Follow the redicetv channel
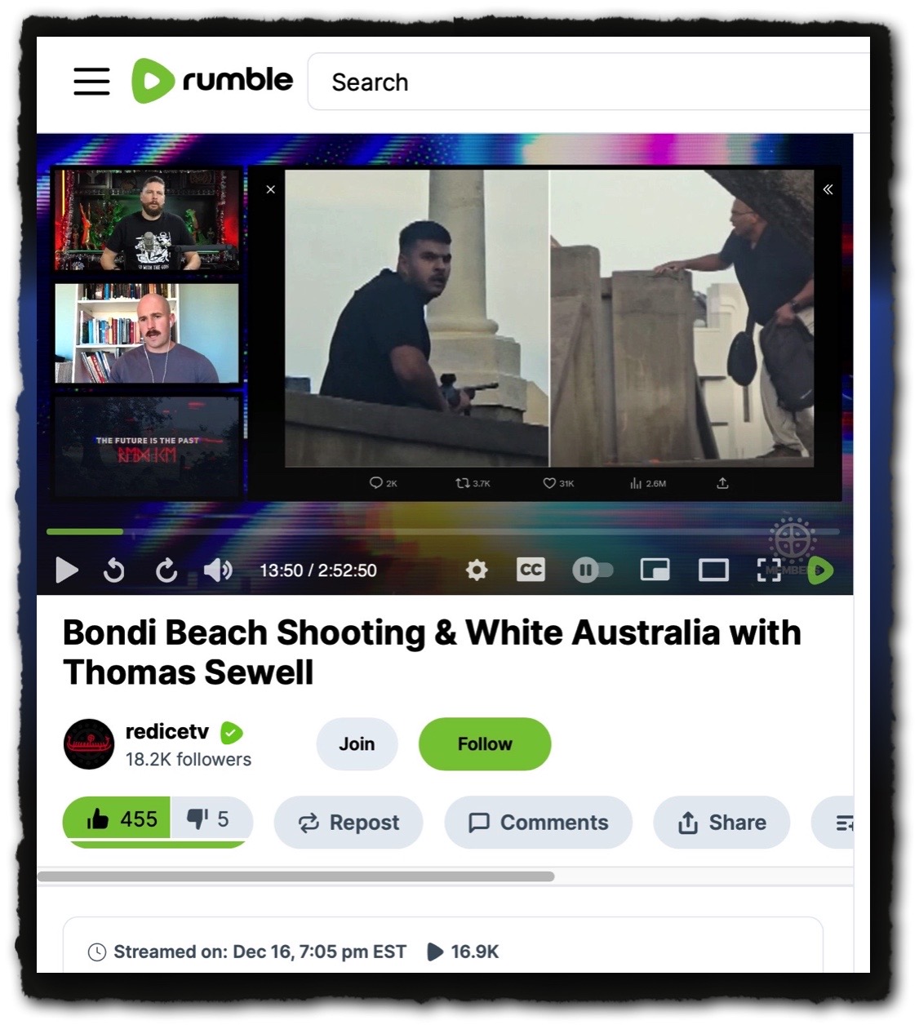Viewport: 919px width, 1025px height. 485,744
